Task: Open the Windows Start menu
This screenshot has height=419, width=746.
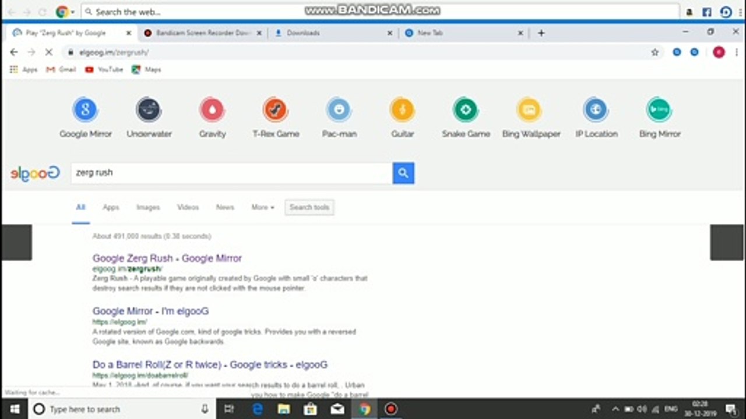Action: pyautogui.click(x=15, y=409)
